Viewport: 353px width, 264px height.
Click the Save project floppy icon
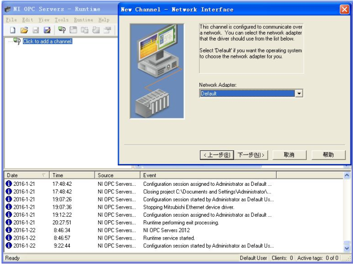pos(36,30)
